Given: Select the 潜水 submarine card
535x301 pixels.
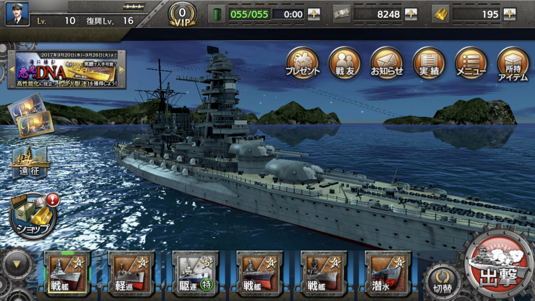Looking at the screenshot, I should pyautogui.click(x=388, y=274).
